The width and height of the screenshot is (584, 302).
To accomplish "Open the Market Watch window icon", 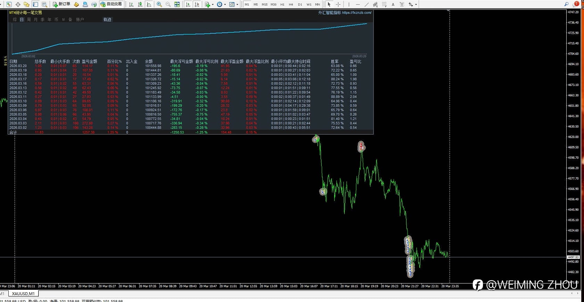I will [9, 4].
